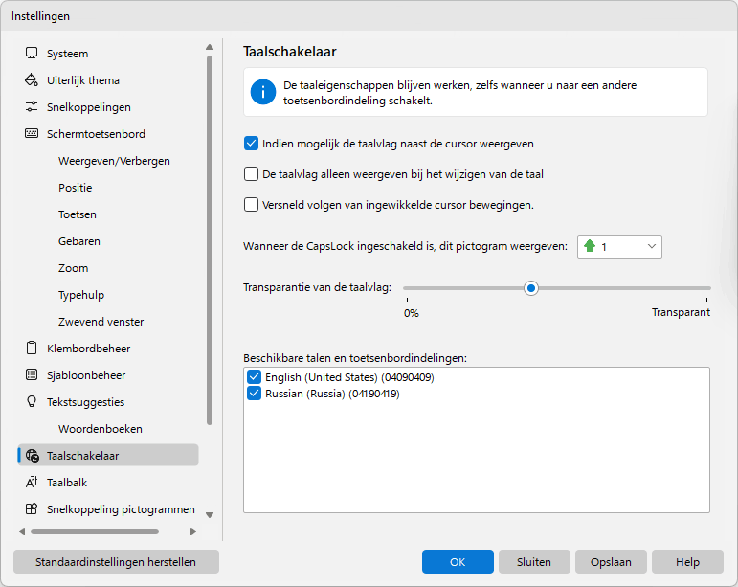738x587 pixels.
Task: Tick Versneld volgen van ingewikkelde cursor bewegingen
Action: (251, 205)
